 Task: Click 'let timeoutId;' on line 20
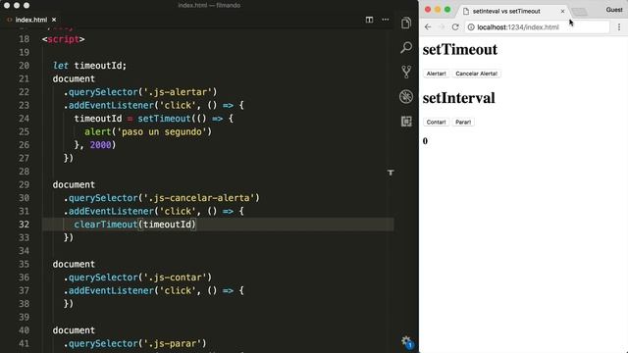tap(89, 66)
